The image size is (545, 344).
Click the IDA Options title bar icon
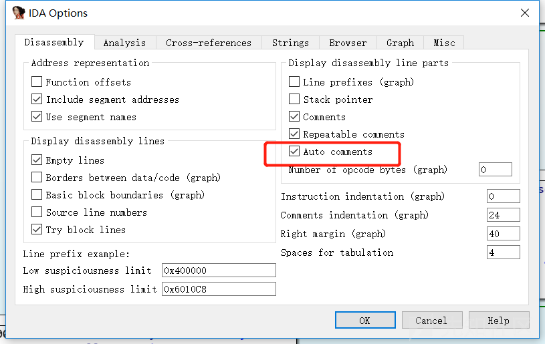(x=19, y=13)
